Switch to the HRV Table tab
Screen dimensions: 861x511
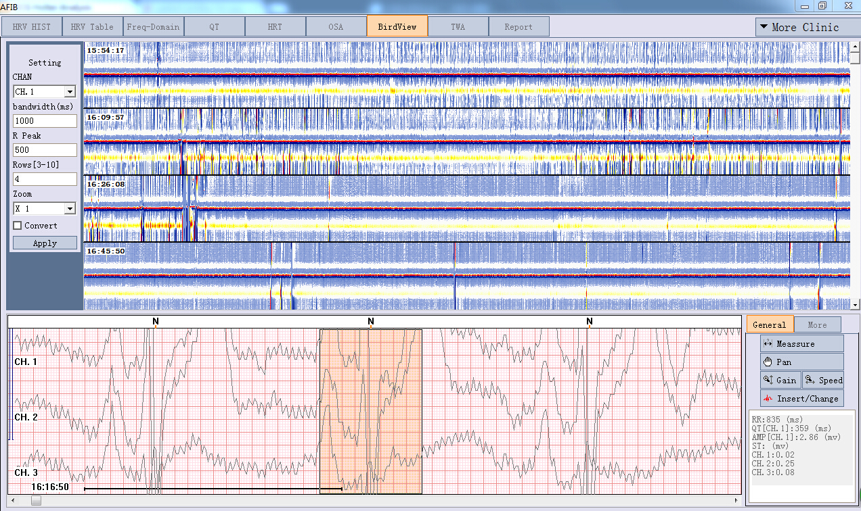click(x=93, y=27)
